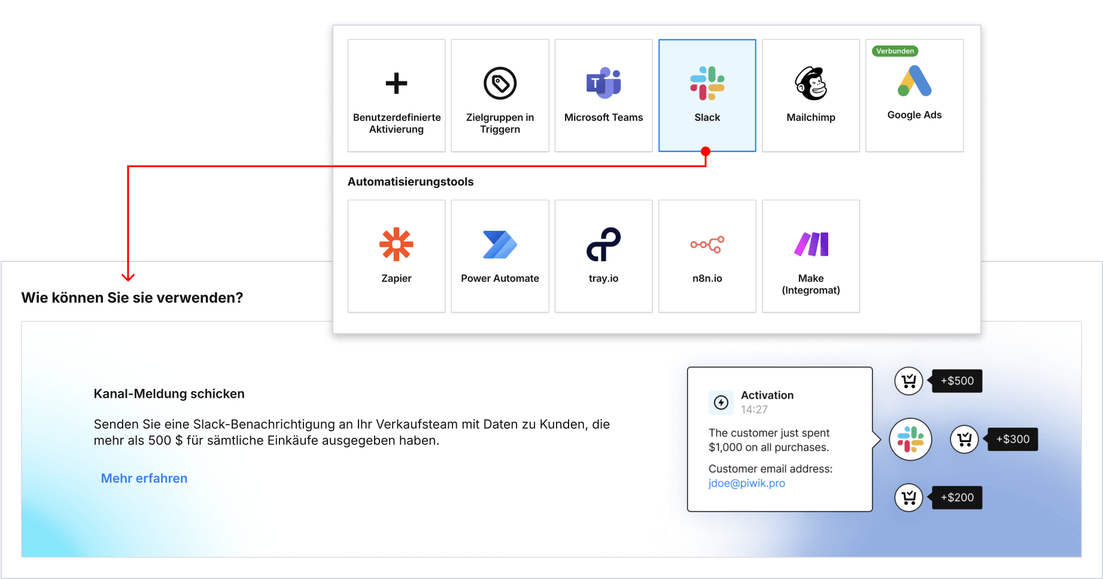This screenshot has height=579, width=1103.
Task: Select the Zapier asterisk logo
Action: (x=396, y=244)
